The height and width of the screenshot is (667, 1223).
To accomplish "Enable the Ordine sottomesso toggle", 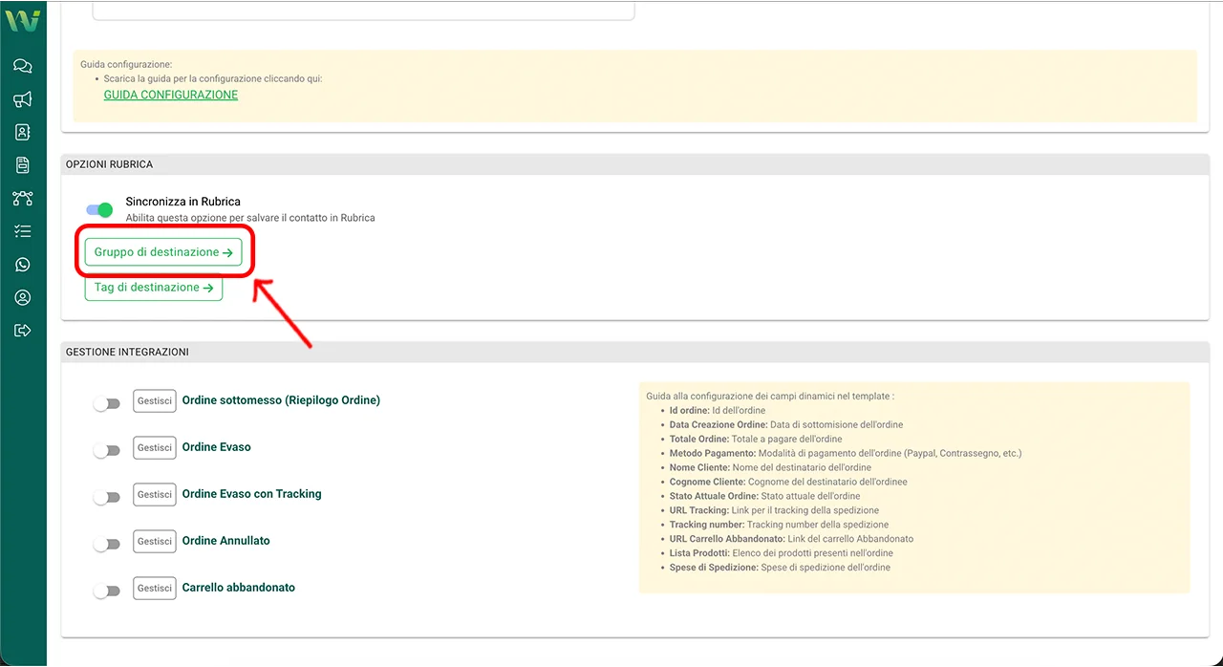I will click(x=106, y=404).
